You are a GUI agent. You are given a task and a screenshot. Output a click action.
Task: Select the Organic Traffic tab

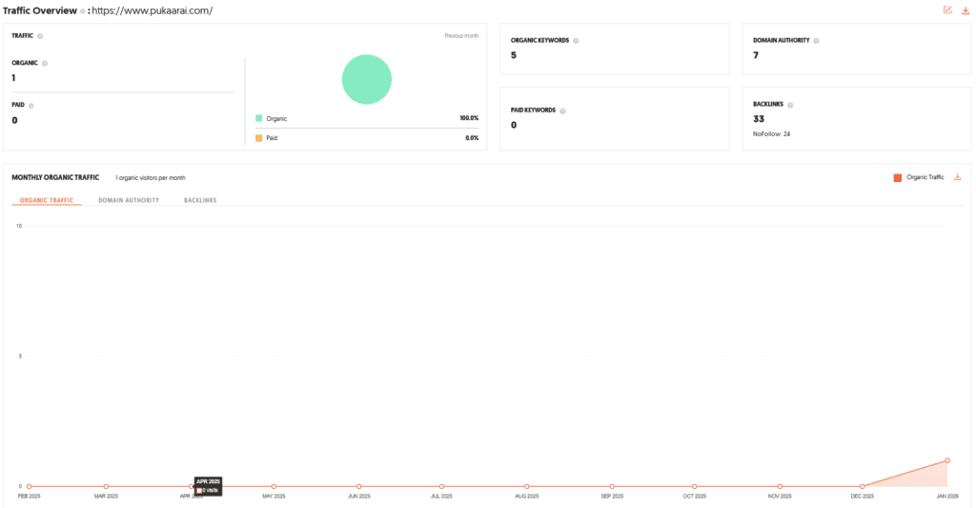(x=47, y=200)
